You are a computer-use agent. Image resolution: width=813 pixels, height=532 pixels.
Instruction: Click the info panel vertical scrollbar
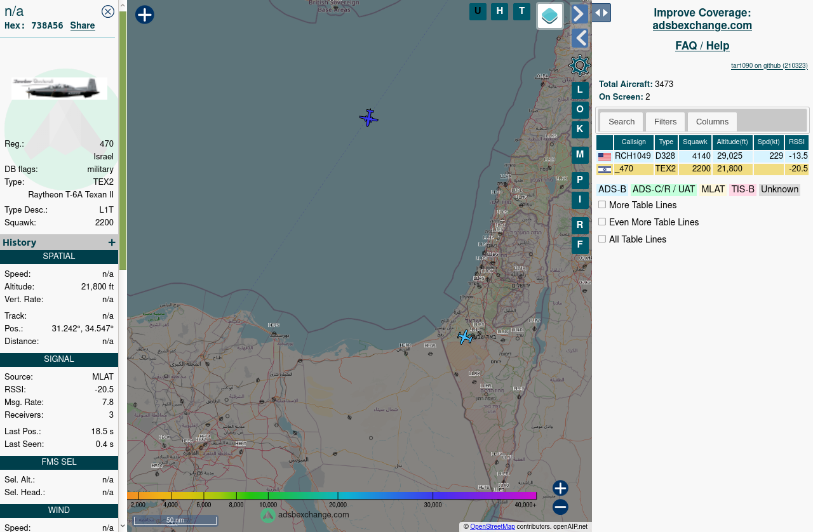[x=123, y=140]
